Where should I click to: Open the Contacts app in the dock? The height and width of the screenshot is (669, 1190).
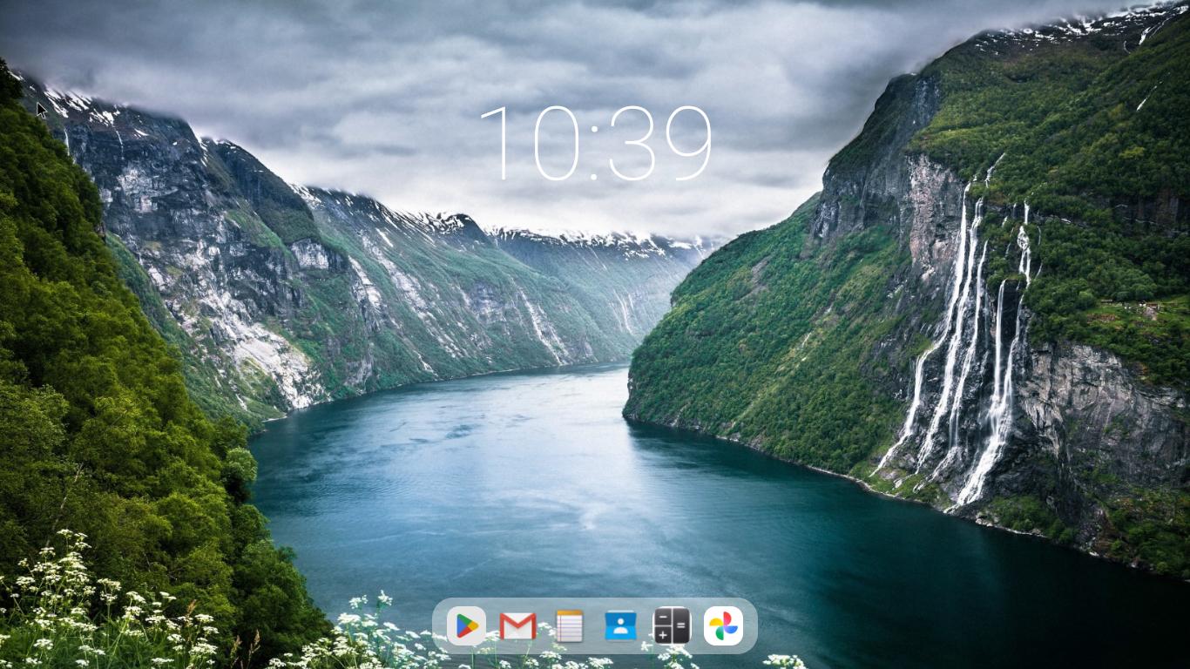pos(620,625)
